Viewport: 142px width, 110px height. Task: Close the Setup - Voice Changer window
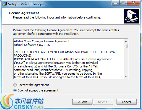133,3
